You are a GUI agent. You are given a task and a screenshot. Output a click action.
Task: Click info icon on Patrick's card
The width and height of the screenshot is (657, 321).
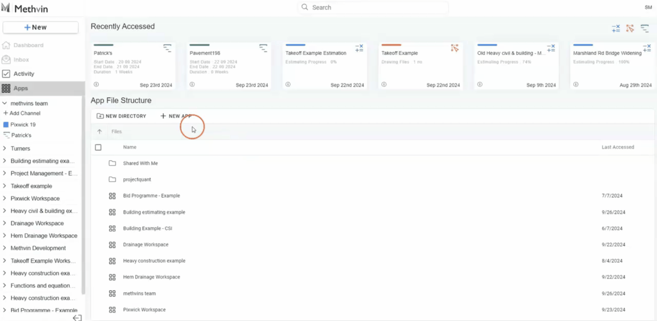coord(96,84)
